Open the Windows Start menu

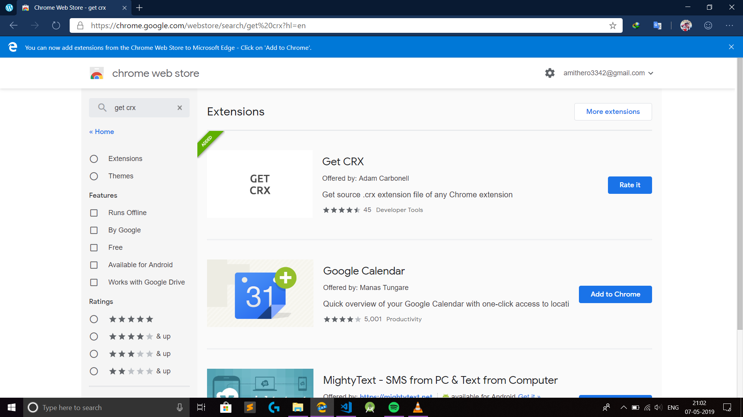click(12, 407)
